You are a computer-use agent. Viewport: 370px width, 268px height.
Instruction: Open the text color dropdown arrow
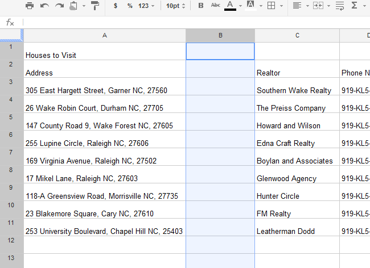tap(240, 6)
